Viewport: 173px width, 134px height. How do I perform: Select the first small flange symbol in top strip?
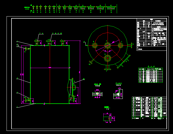pyautogui.click(x=34, y=8)
